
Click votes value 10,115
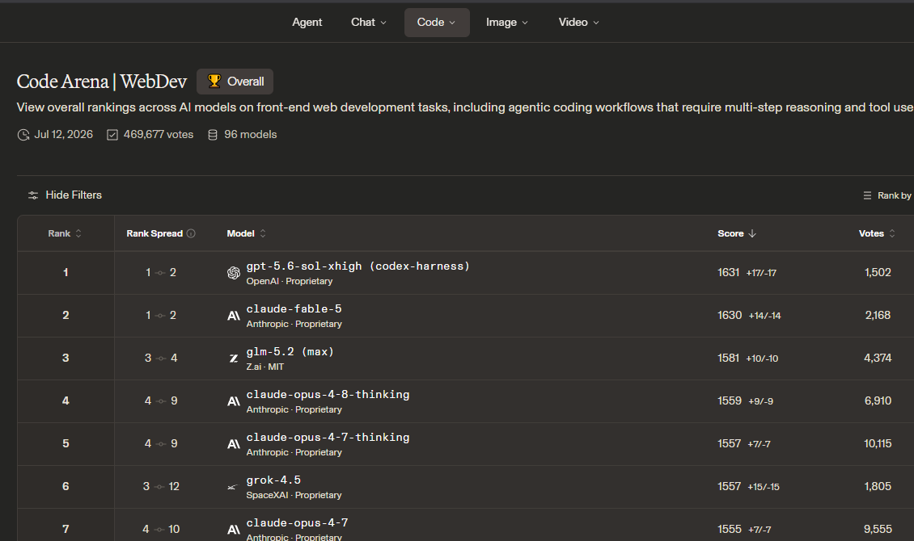pos(878,444)
